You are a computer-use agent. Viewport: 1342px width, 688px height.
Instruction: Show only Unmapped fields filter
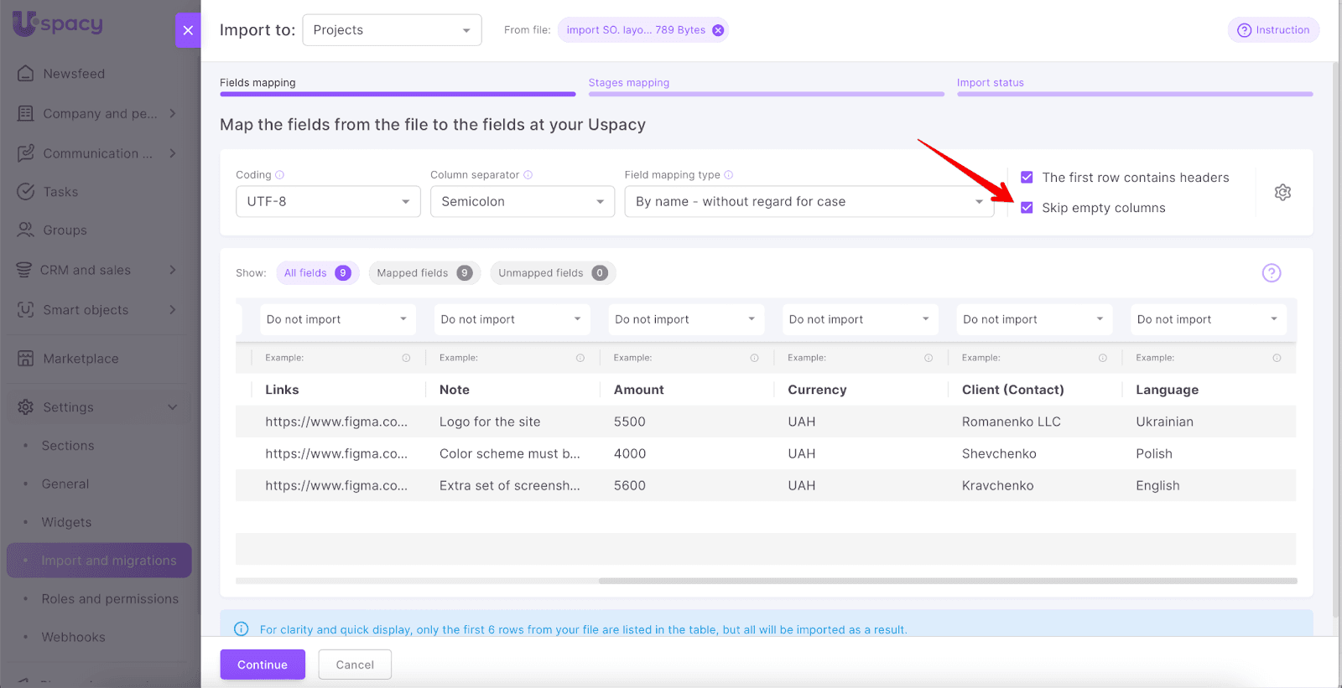[x=552, y=273]
